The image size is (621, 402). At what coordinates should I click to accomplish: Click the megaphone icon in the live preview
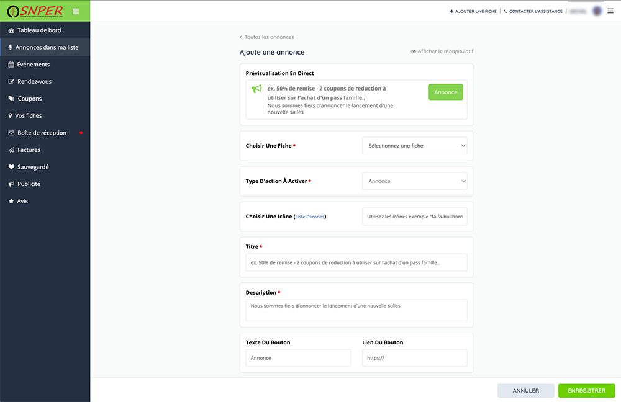(256, 89)
